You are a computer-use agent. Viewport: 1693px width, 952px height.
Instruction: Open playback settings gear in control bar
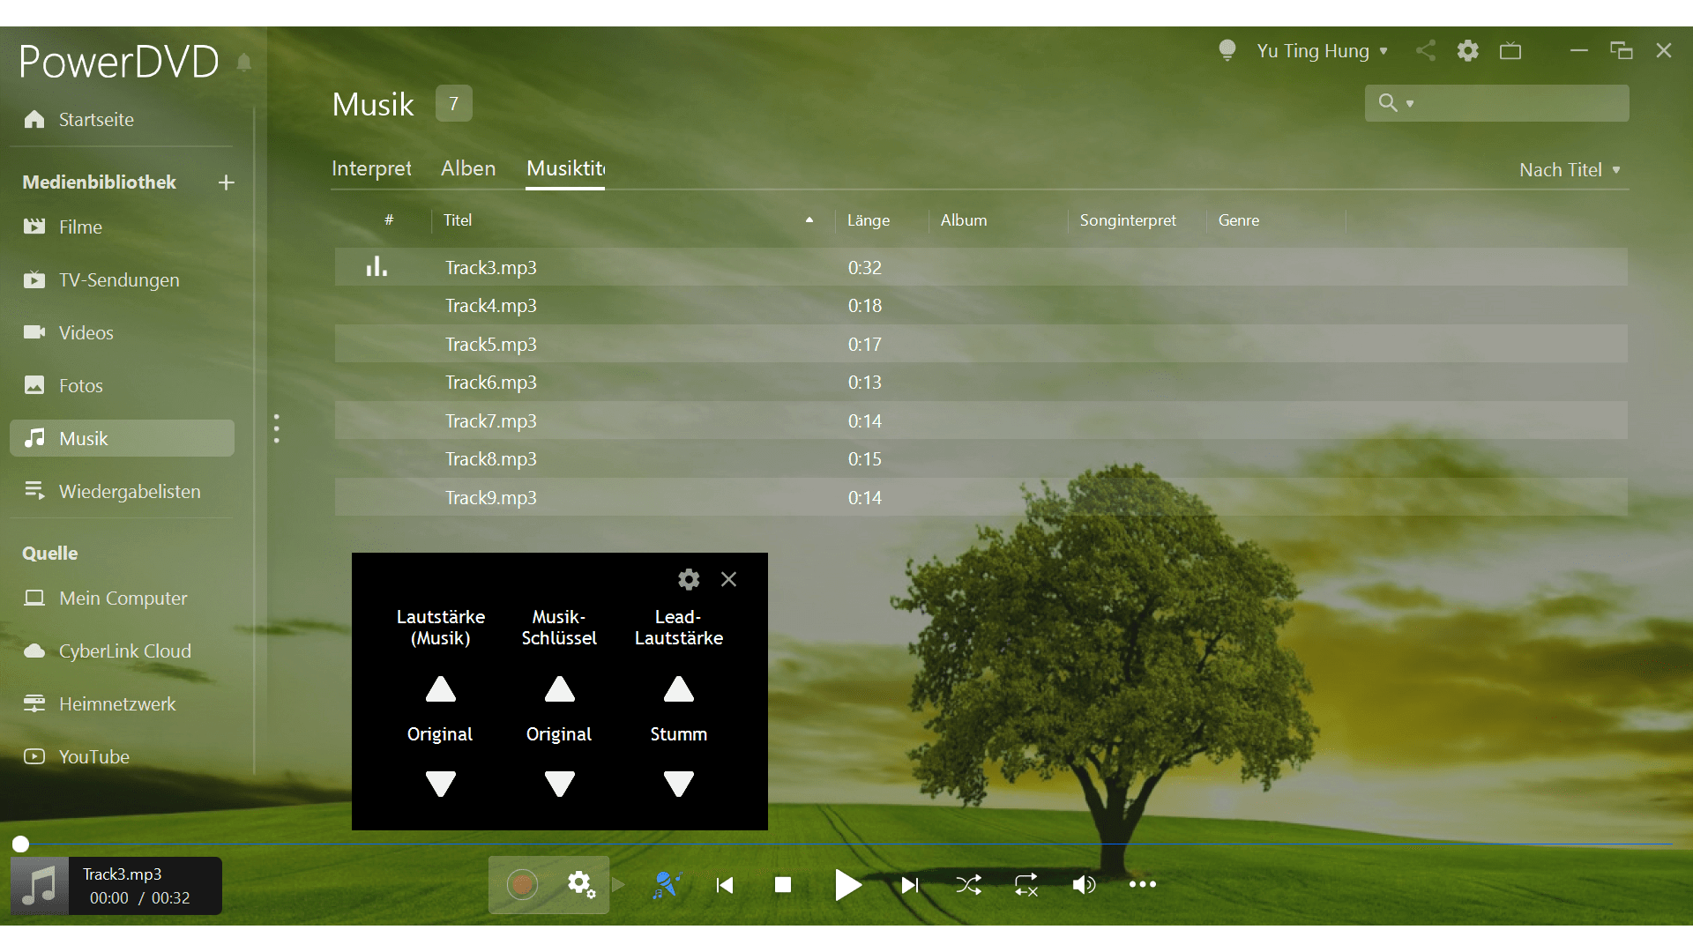pos(581,884)
